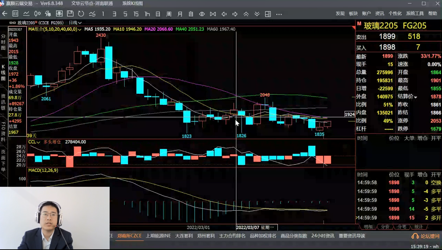Image resolution: width=442 pixels, height=250 pixels.
Task: Click the refresh icon in toolbar
Action: pyautogui.click(x=81, y=14)
